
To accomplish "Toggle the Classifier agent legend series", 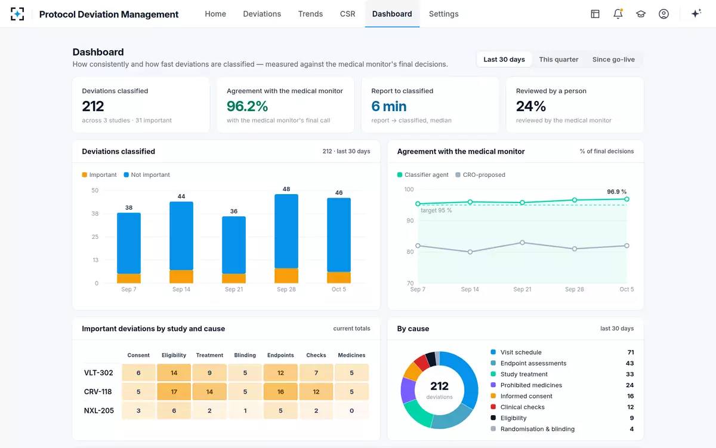I will (423, 175).
